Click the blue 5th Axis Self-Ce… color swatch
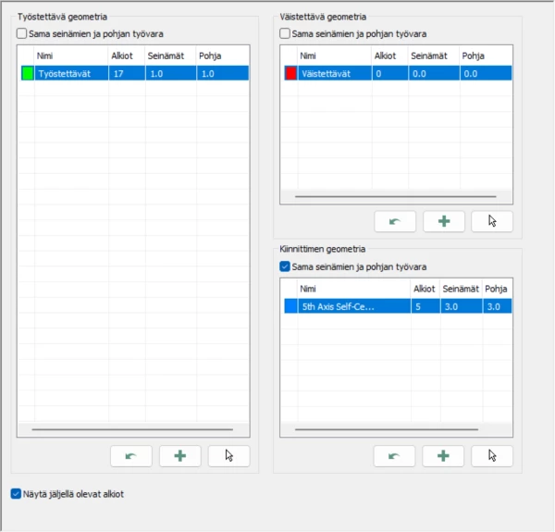This screenshot has height=532, width=555. (x=290, y=306)
